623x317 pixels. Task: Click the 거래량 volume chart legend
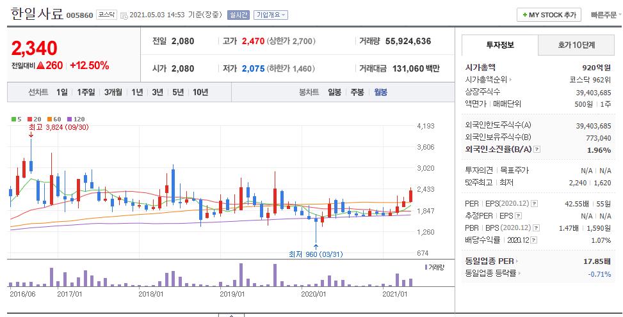point(435,267)
